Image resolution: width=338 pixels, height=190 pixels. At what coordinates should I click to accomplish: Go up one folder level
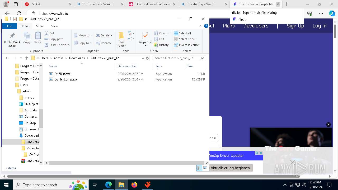[27, 58]
